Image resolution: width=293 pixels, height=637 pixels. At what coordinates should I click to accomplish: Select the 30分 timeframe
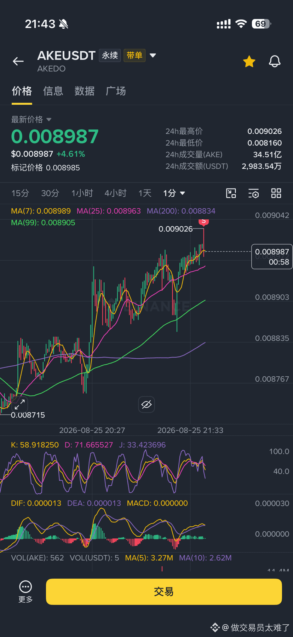(x=50, y=193)
